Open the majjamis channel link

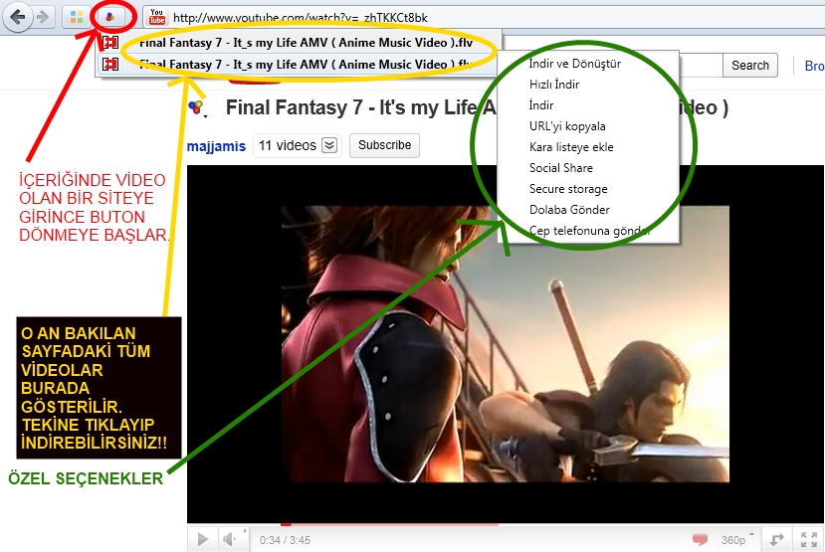[x=216, y=145]
